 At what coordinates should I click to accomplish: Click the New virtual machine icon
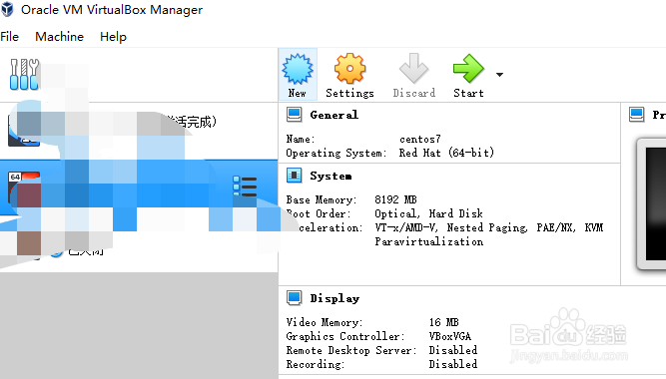click(x=298, y=69)
